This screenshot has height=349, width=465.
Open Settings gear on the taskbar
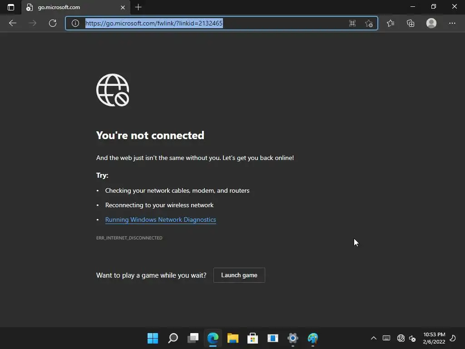pyautogui.click(x=293, y=338)
